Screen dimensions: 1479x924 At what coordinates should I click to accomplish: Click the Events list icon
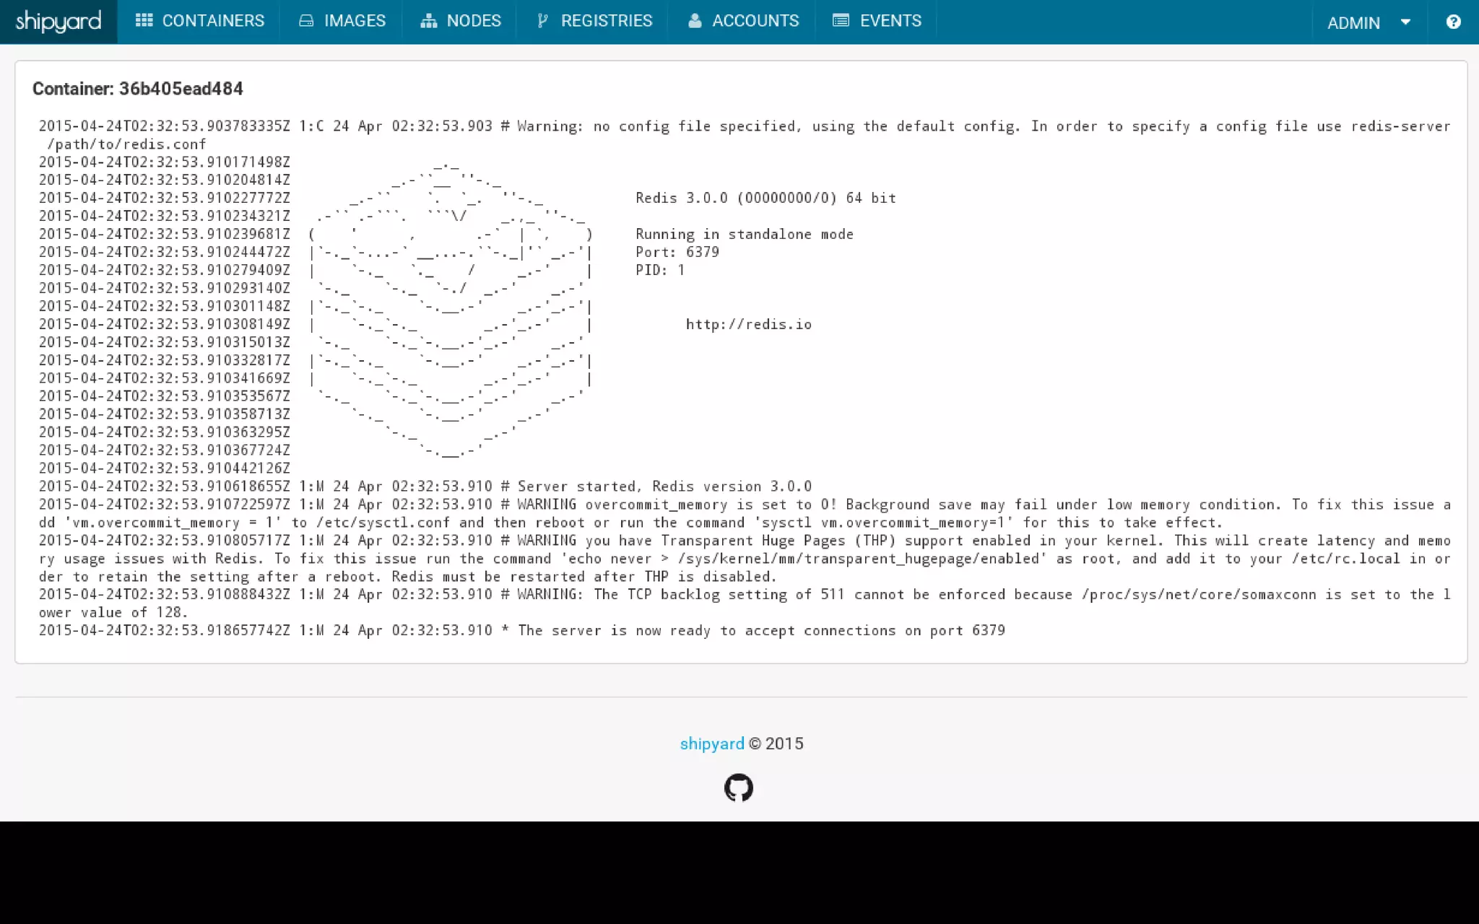(x=841, y=21)
